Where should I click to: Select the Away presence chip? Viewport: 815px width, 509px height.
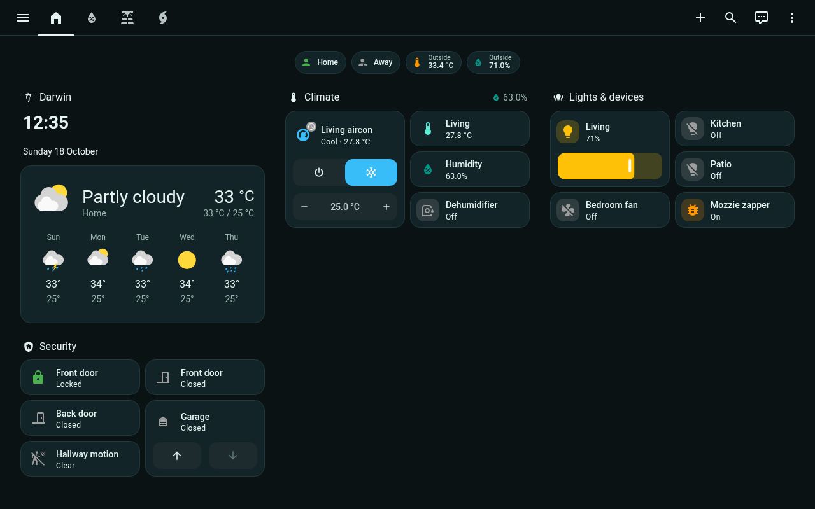tap(376, 62)
